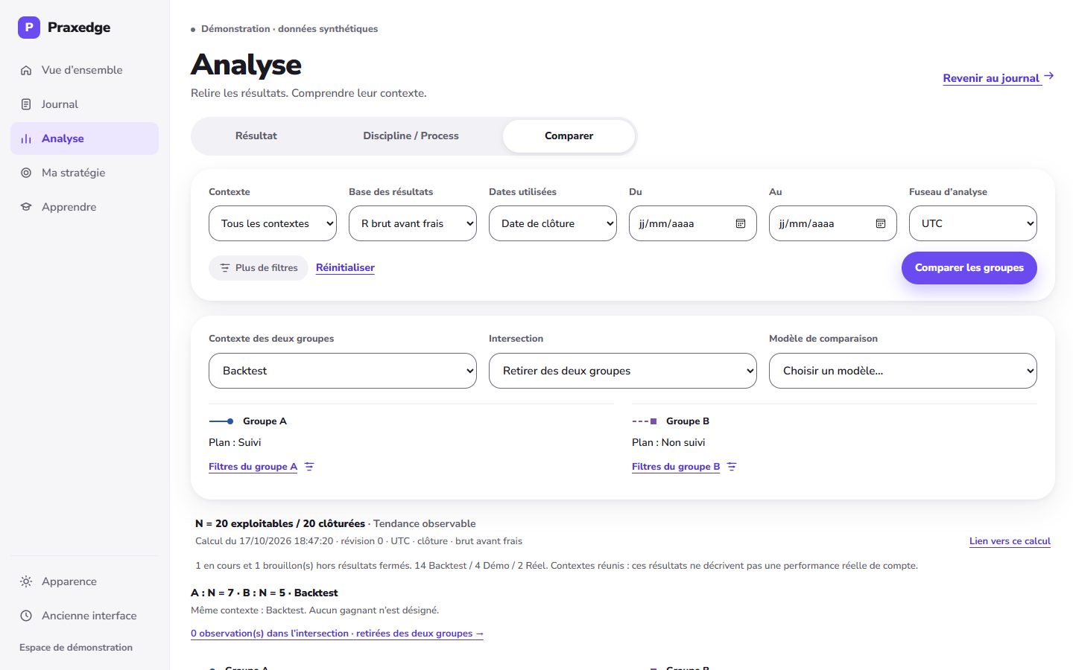1073x670 pixels.
Task: Open Filtres du groupe A link
Action: (253, 467)
